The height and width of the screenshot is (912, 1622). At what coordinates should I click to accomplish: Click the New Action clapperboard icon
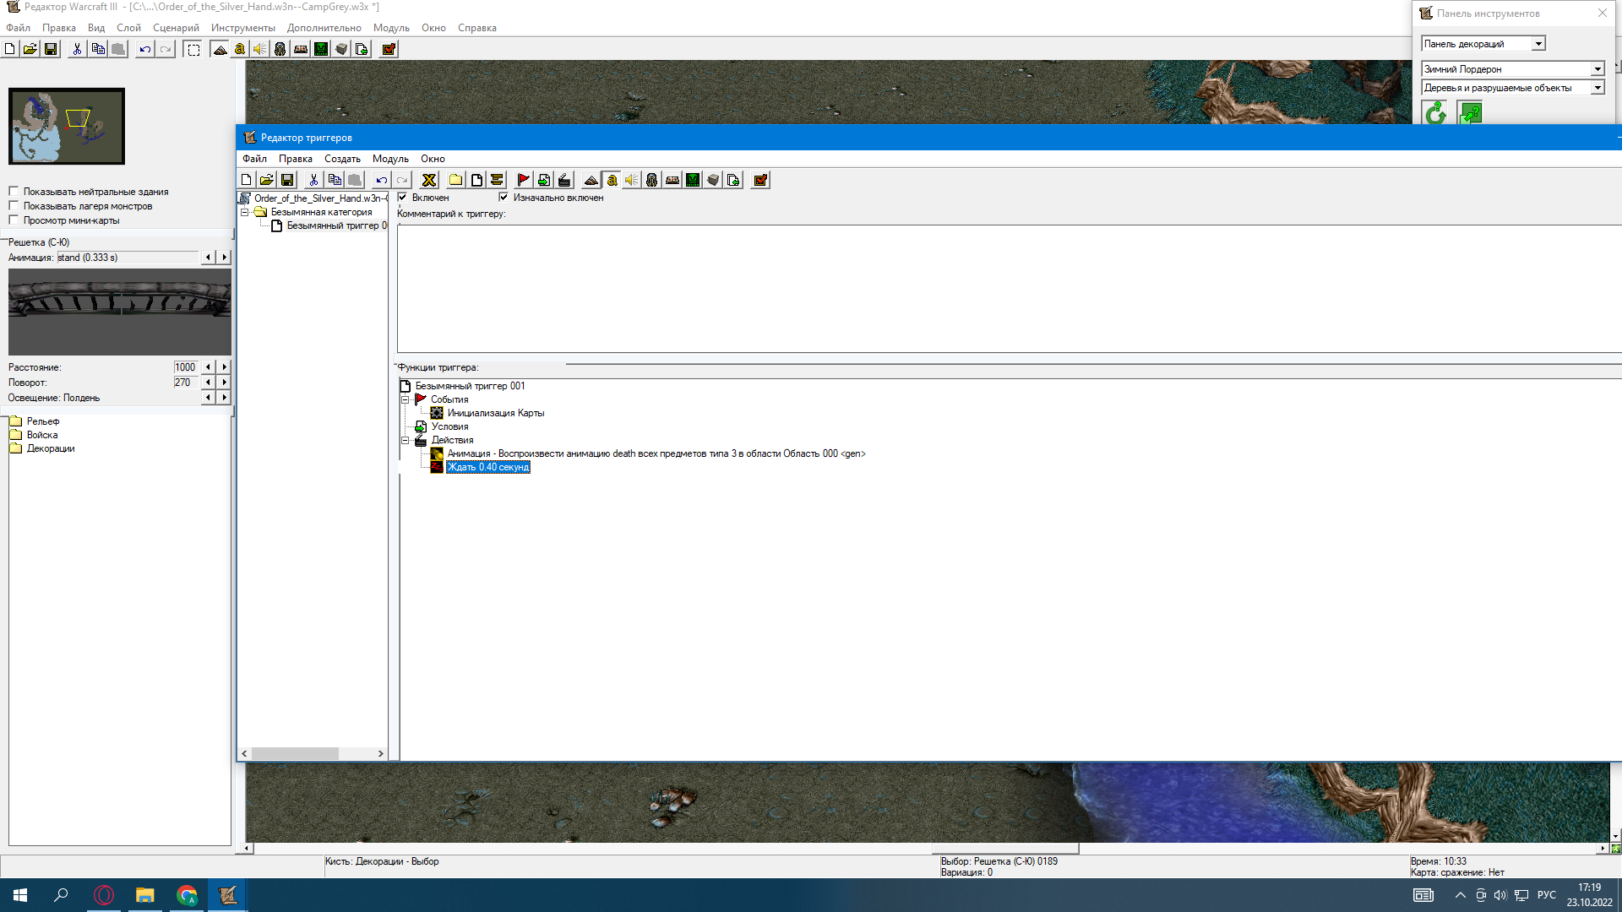[564, 180]
